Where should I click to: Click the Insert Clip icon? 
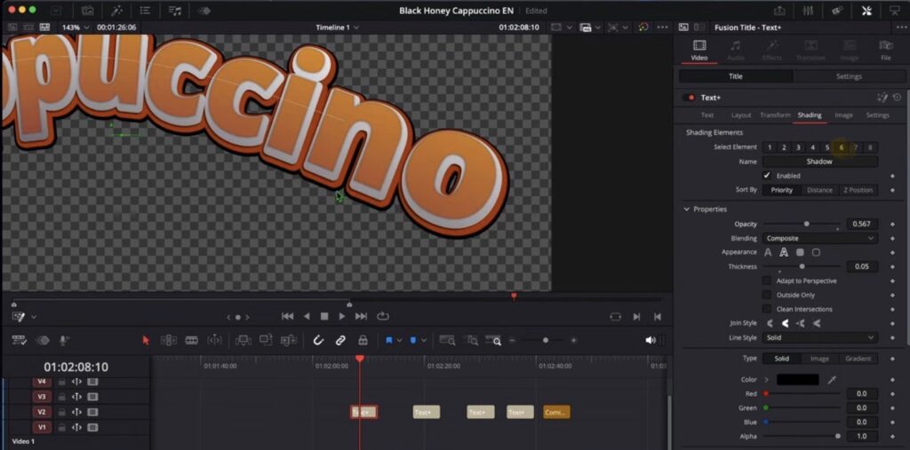(x=243, y=341)
